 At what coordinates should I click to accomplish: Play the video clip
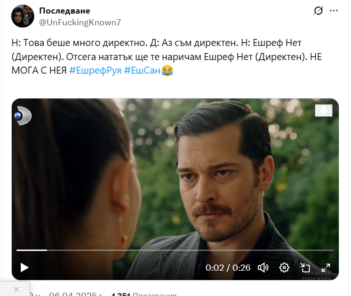24,267
